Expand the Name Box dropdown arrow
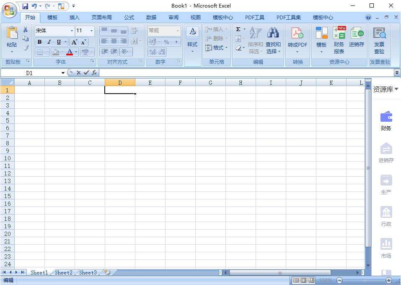Screen dimensions: 401x285 [63, 73]
